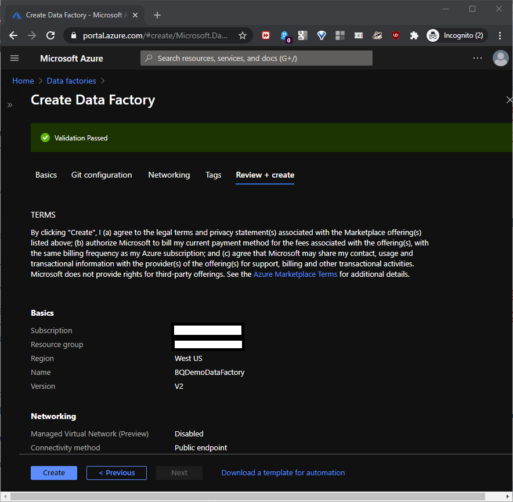Image resolution: width=513 pixels, height=502 pixels.
Task: Click the Create button
Action: click(x=53, y=472)
